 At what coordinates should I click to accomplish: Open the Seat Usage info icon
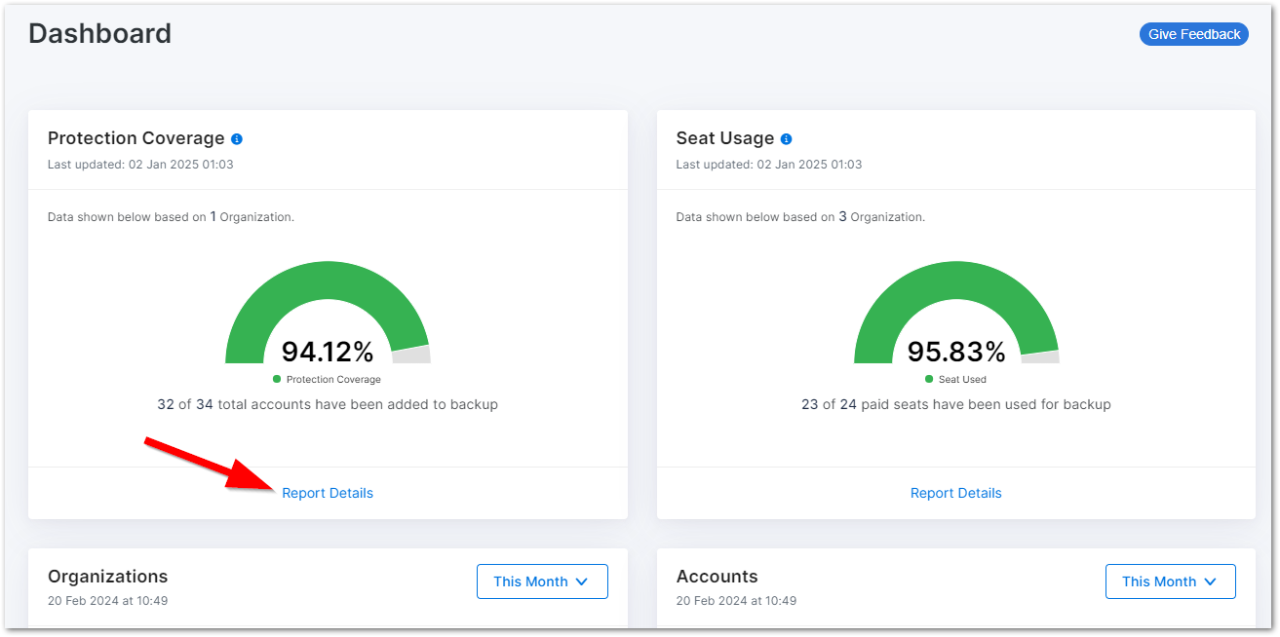(x=787, y=138)
